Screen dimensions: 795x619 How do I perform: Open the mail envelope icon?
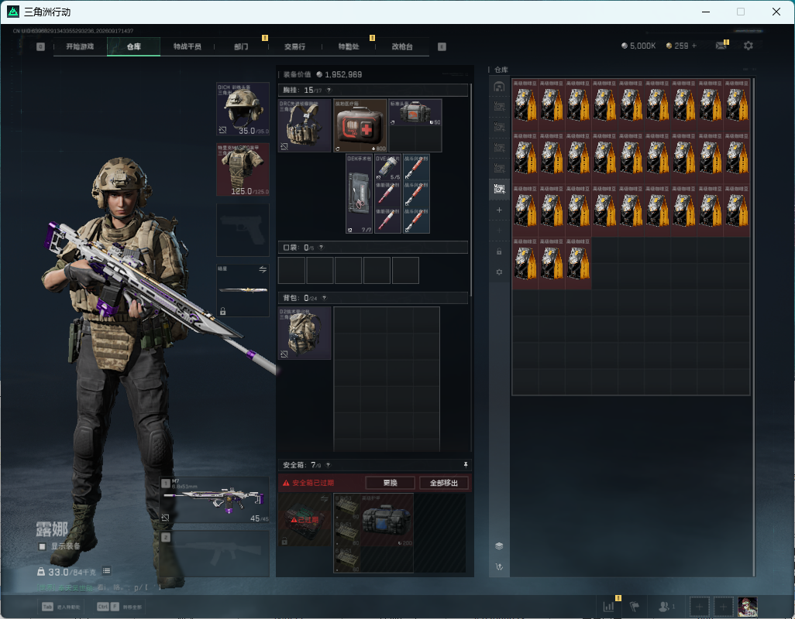click(721, 46)
